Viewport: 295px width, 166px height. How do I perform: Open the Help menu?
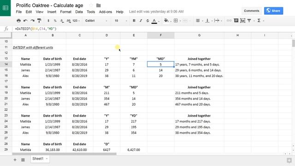click(120, 12)
